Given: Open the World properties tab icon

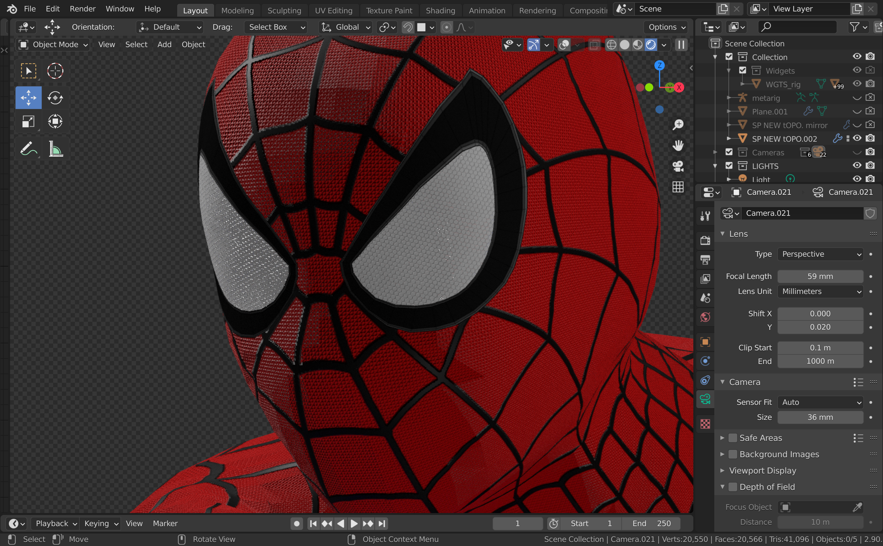Looking at the screenshot, I should [705, 317].
